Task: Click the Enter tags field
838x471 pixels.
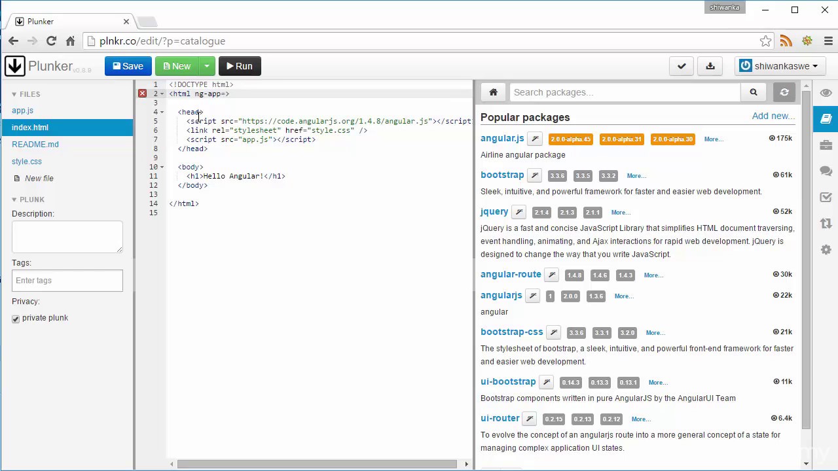Action: click(x=67, y=281)
